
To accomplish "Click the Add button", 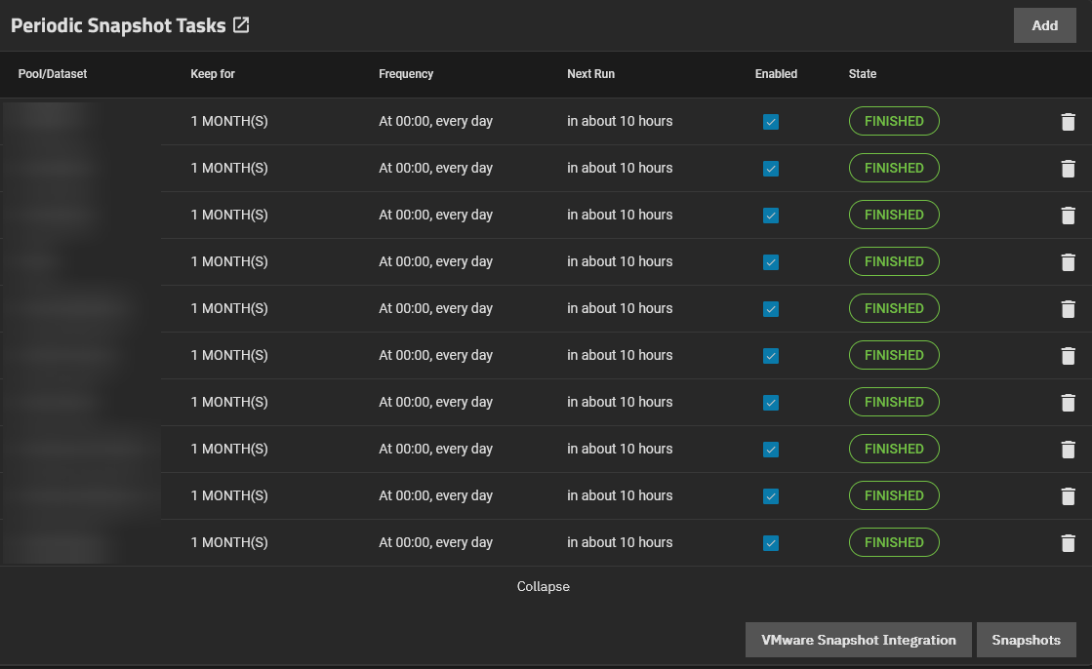I will 1044,25.
